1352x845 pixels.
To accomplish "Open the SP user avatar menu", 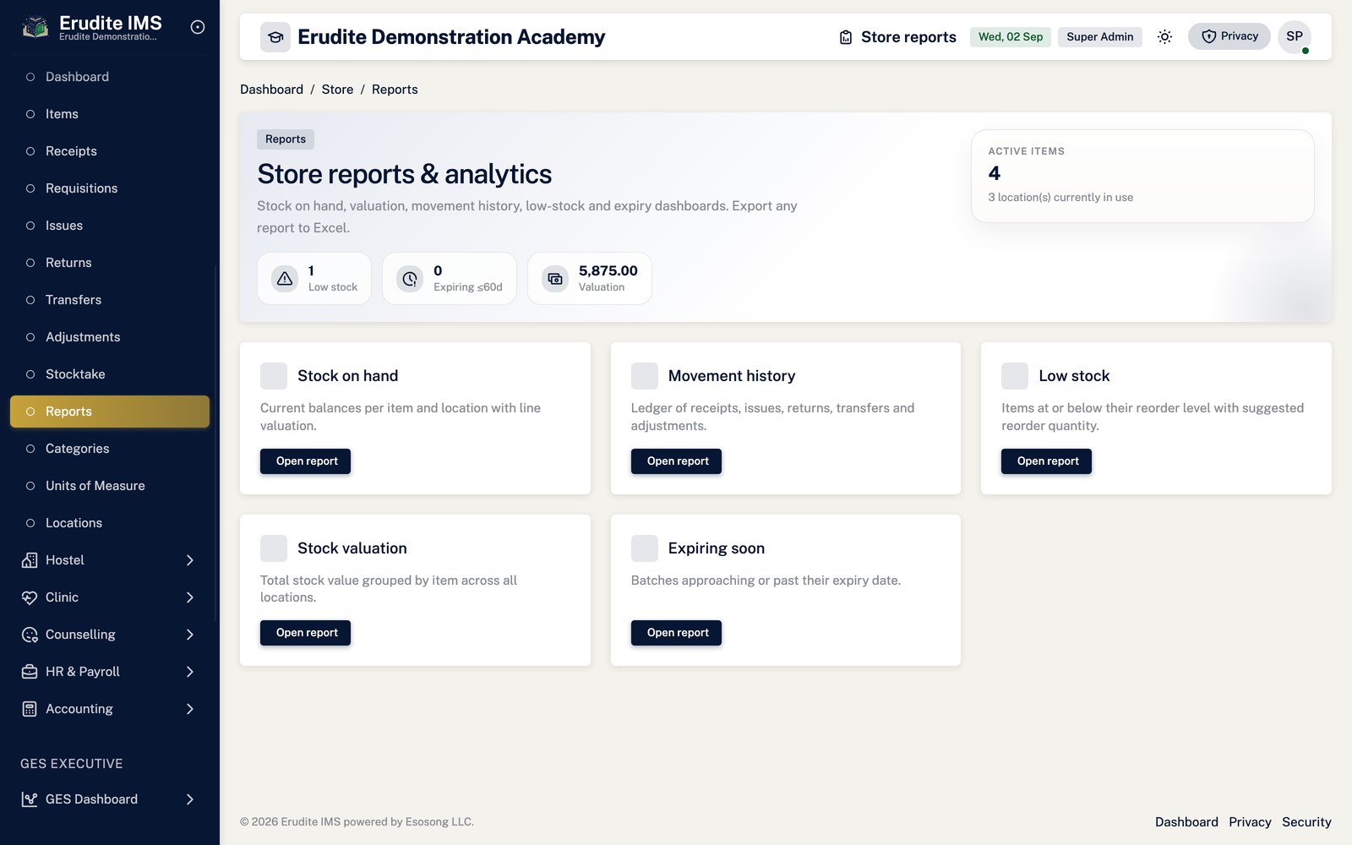I will pyautogui.click(x=1295, y=36).
